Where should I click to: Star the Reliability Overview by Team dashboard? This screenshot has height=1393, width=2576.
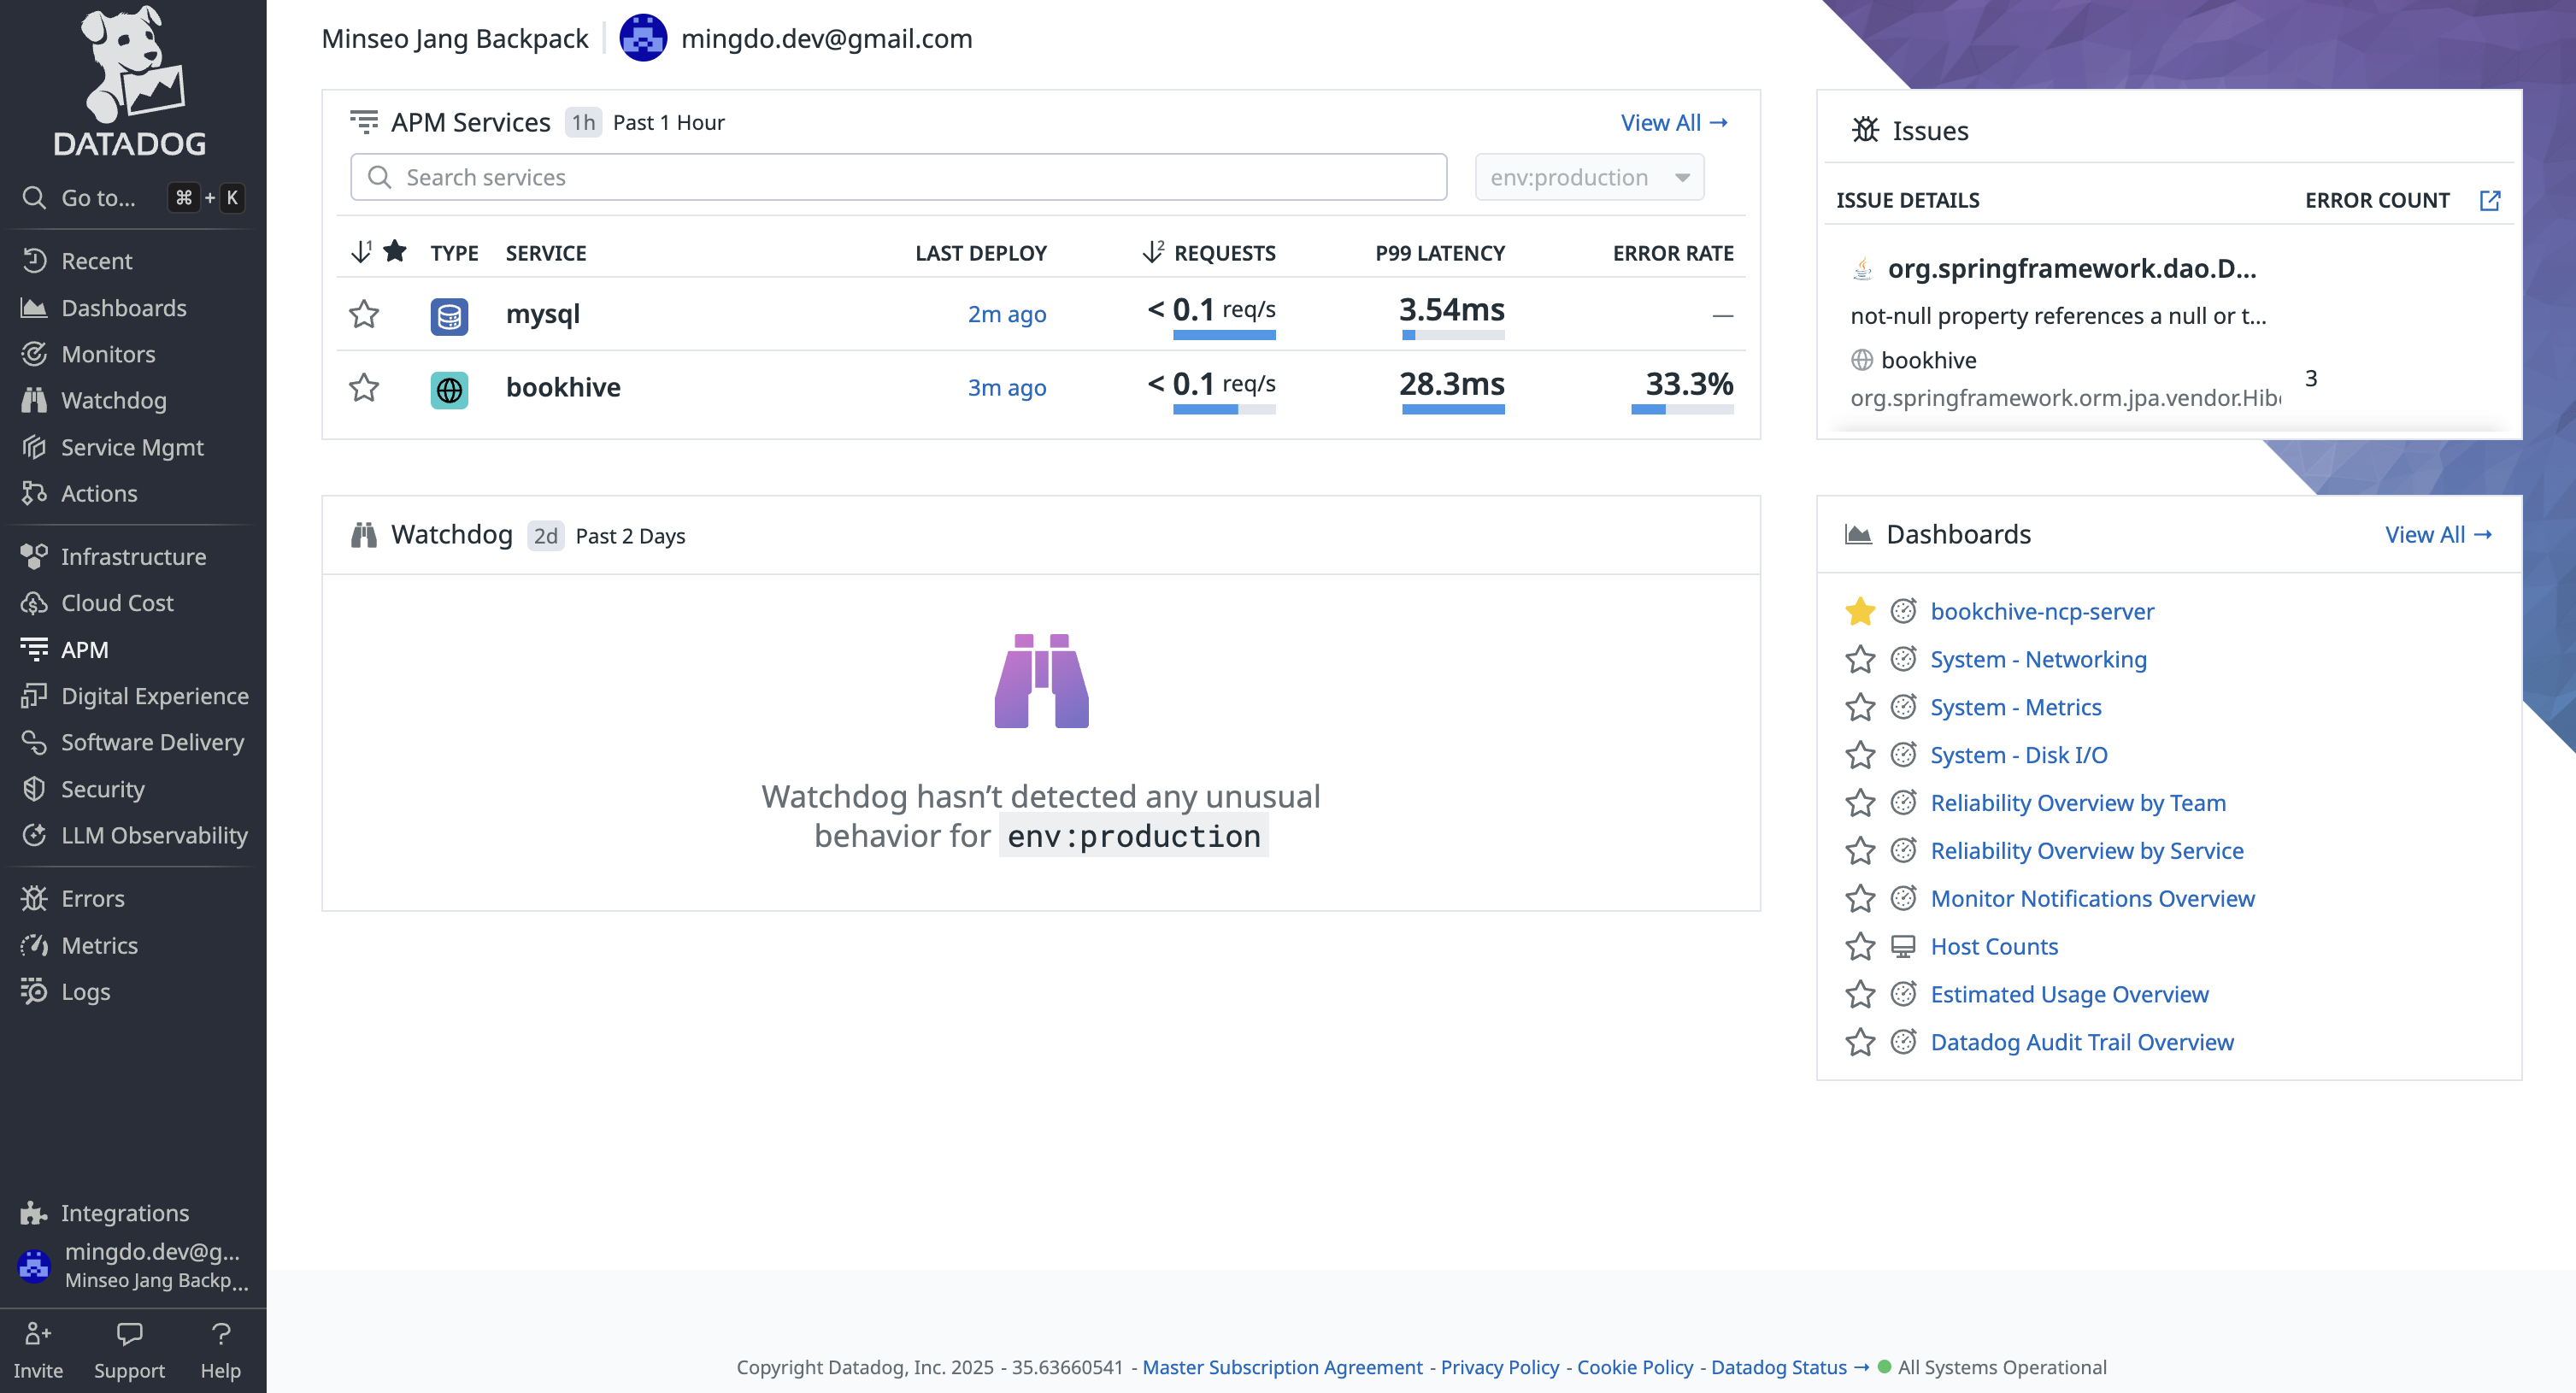[x=1860, y=803]
